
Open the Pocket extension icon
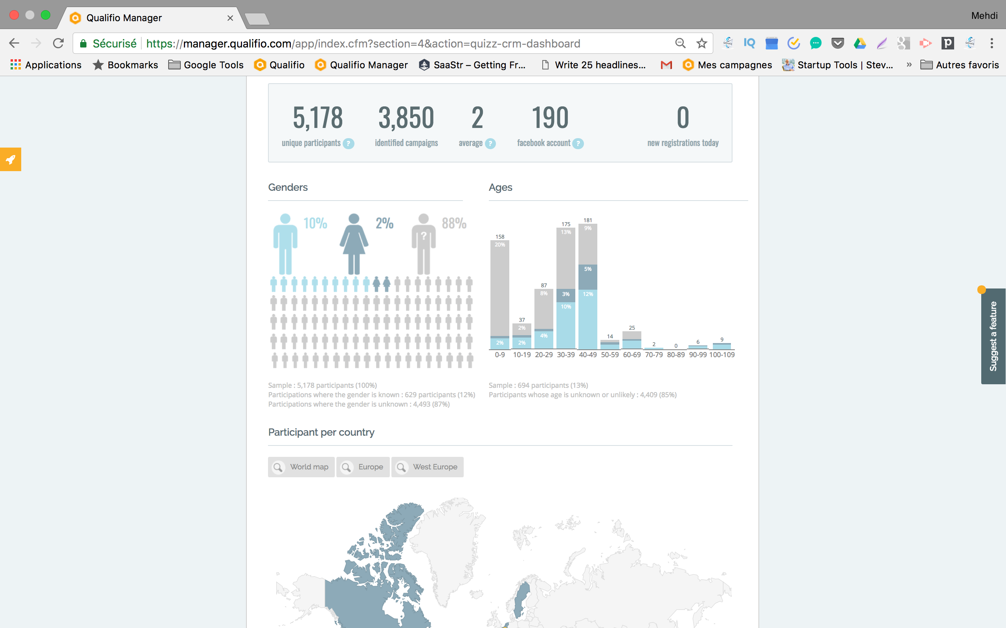pos(837,43)
